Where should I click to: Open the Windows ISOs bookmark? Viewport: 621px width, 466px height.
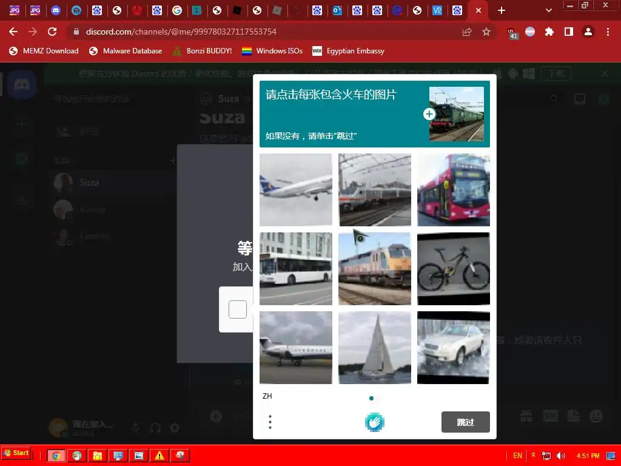(x=272, y=51)
